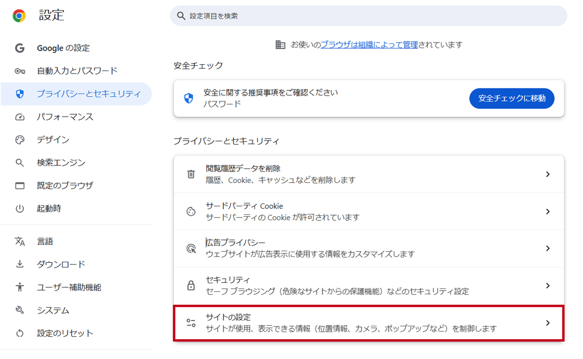This screenshot has width=583, height=359.
Task: Click the sliders icon for サイトの設定
Action: click(191, 323)
